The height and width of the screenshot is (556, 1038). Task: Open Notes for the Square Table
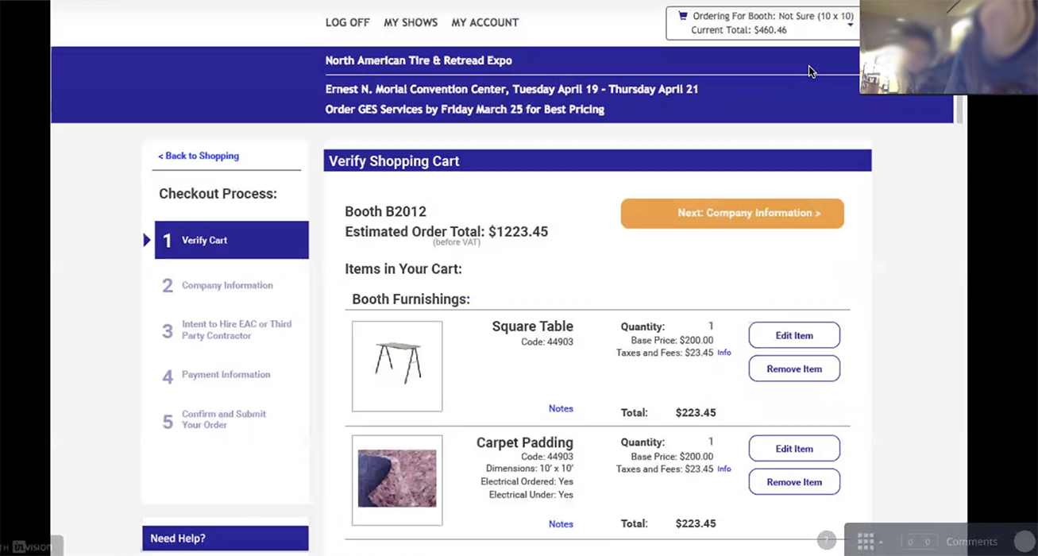point(561,408)
